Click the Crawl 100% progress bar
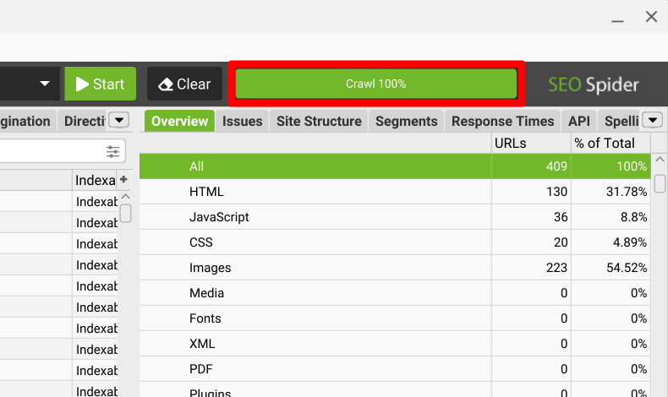 (375, 84)
